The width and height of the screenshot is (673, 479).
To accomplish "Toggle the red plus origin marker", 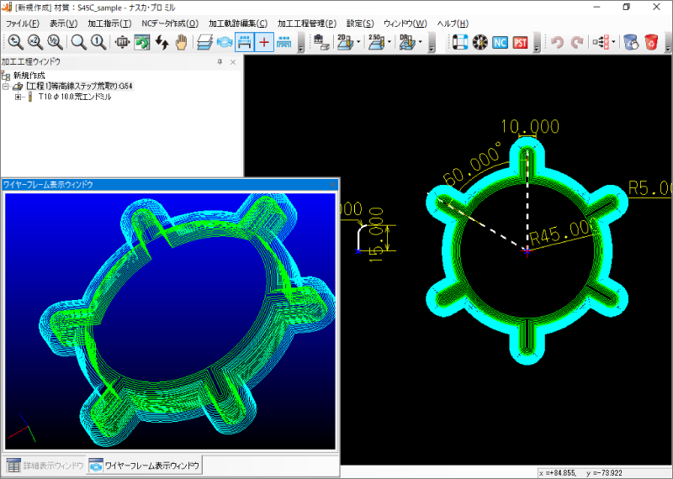I will click(x=264, y=42).
